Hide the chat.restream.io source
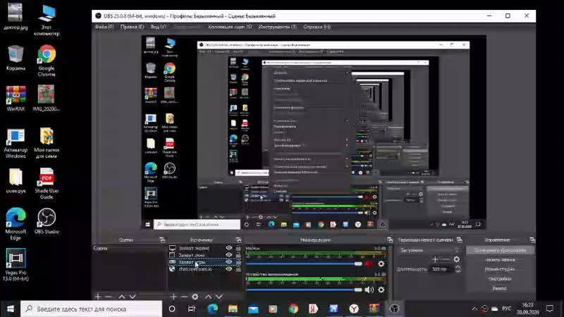This screenshot has height=317, width=564. coord(228,269)
